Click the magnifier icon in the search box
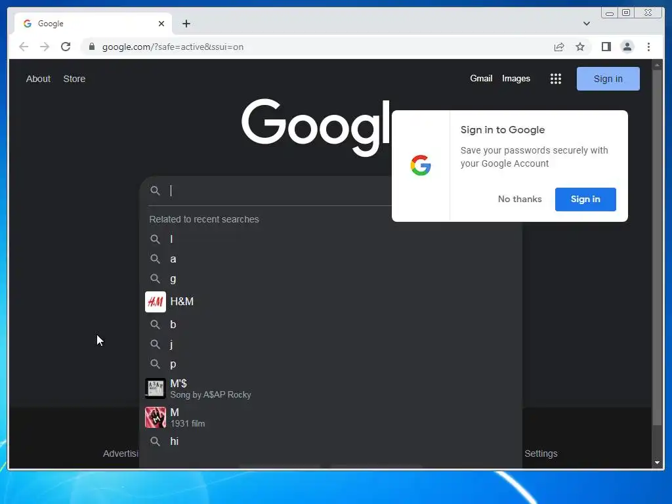 click(155, 190)
